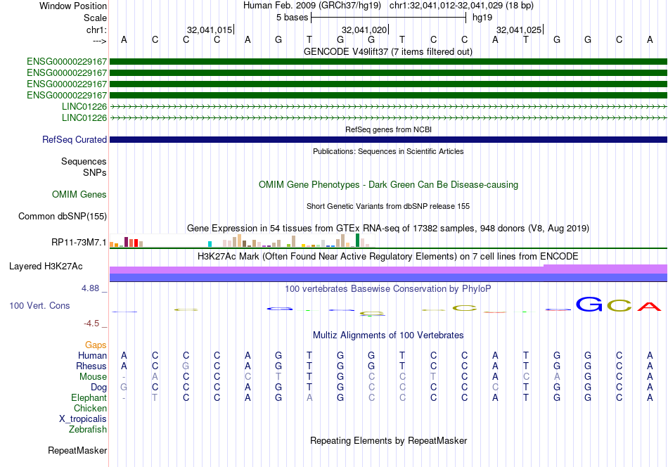
Task: Open Repeating Elements by RepeatMasker title
Action: coord(388,440)
